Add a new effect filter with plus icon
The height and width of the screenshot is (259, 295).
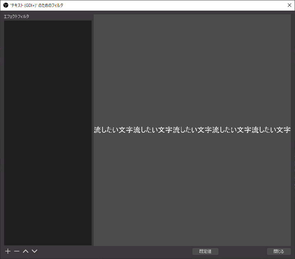tap(8, 251)
